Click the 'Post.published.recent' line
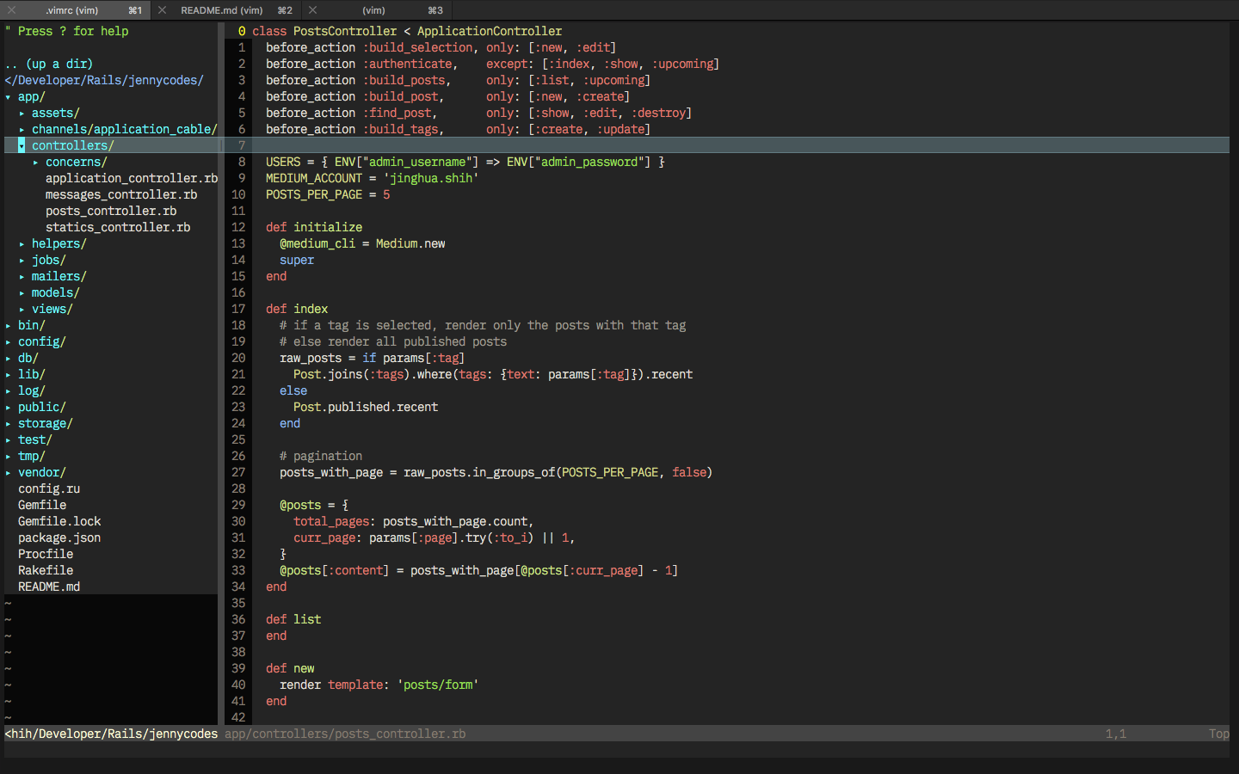 tap(366, 408)
